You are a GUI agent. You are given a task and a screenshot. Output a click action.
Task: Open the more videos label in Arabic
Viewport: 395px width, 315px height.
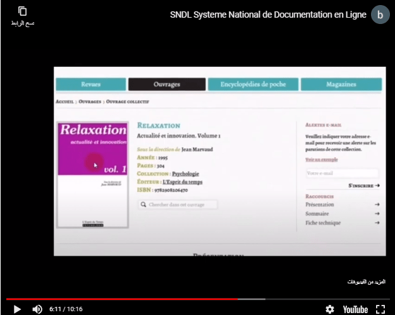point(367,282)
